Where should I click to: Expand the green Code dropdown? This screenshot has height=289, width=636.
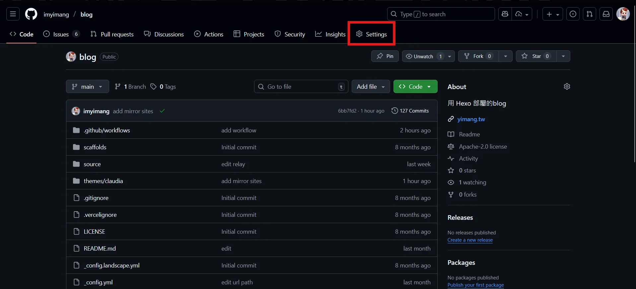415,86
